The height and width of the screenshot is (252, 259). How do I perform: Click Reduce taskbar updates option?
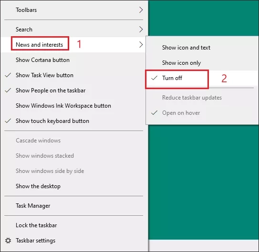coord(202,98)
